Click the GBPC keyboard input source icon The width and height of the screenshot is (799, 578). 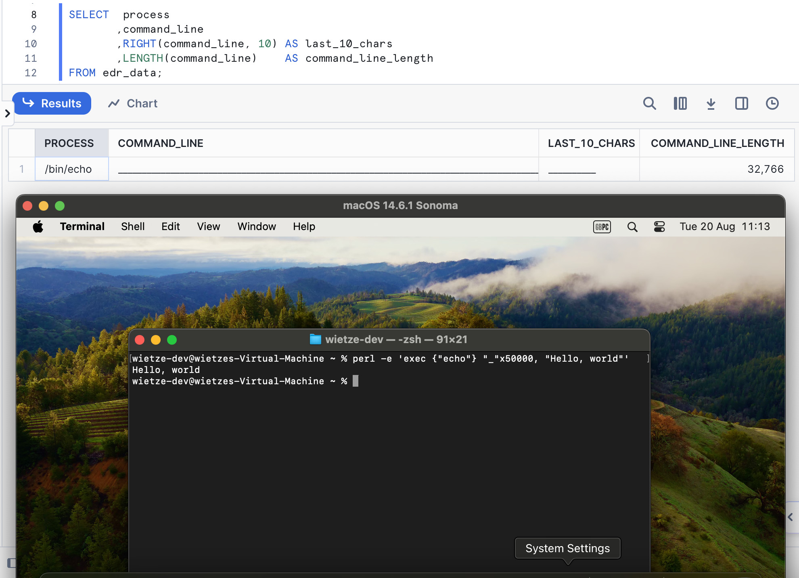coord(602,227)
